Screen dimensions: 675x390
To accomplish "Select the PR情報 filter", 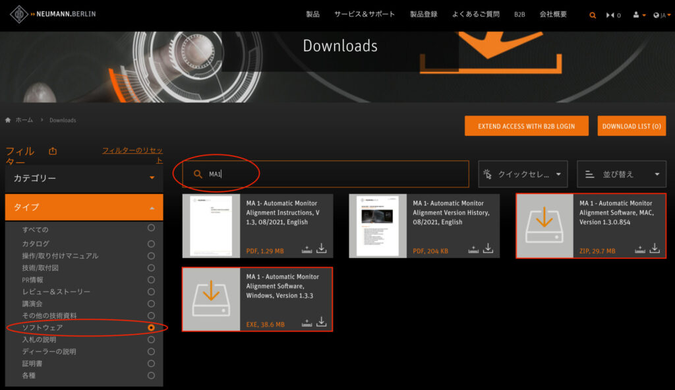I will click(x=151, y=280).
